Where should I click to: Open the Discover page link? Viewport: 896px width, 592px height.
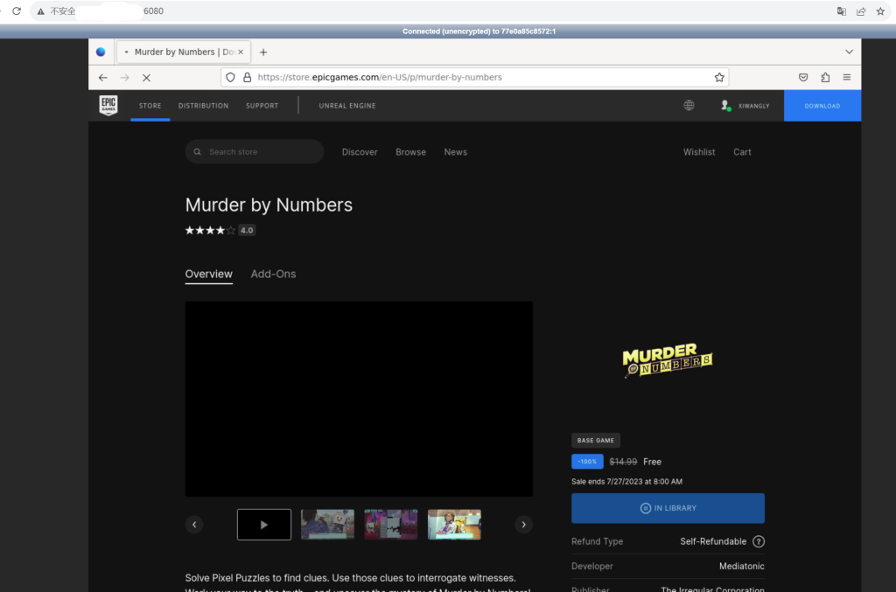[x=360, y=152]
